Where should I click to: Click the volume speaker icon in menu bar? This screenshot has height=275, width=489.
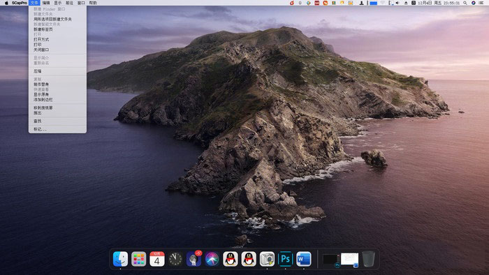coord(397,3)
